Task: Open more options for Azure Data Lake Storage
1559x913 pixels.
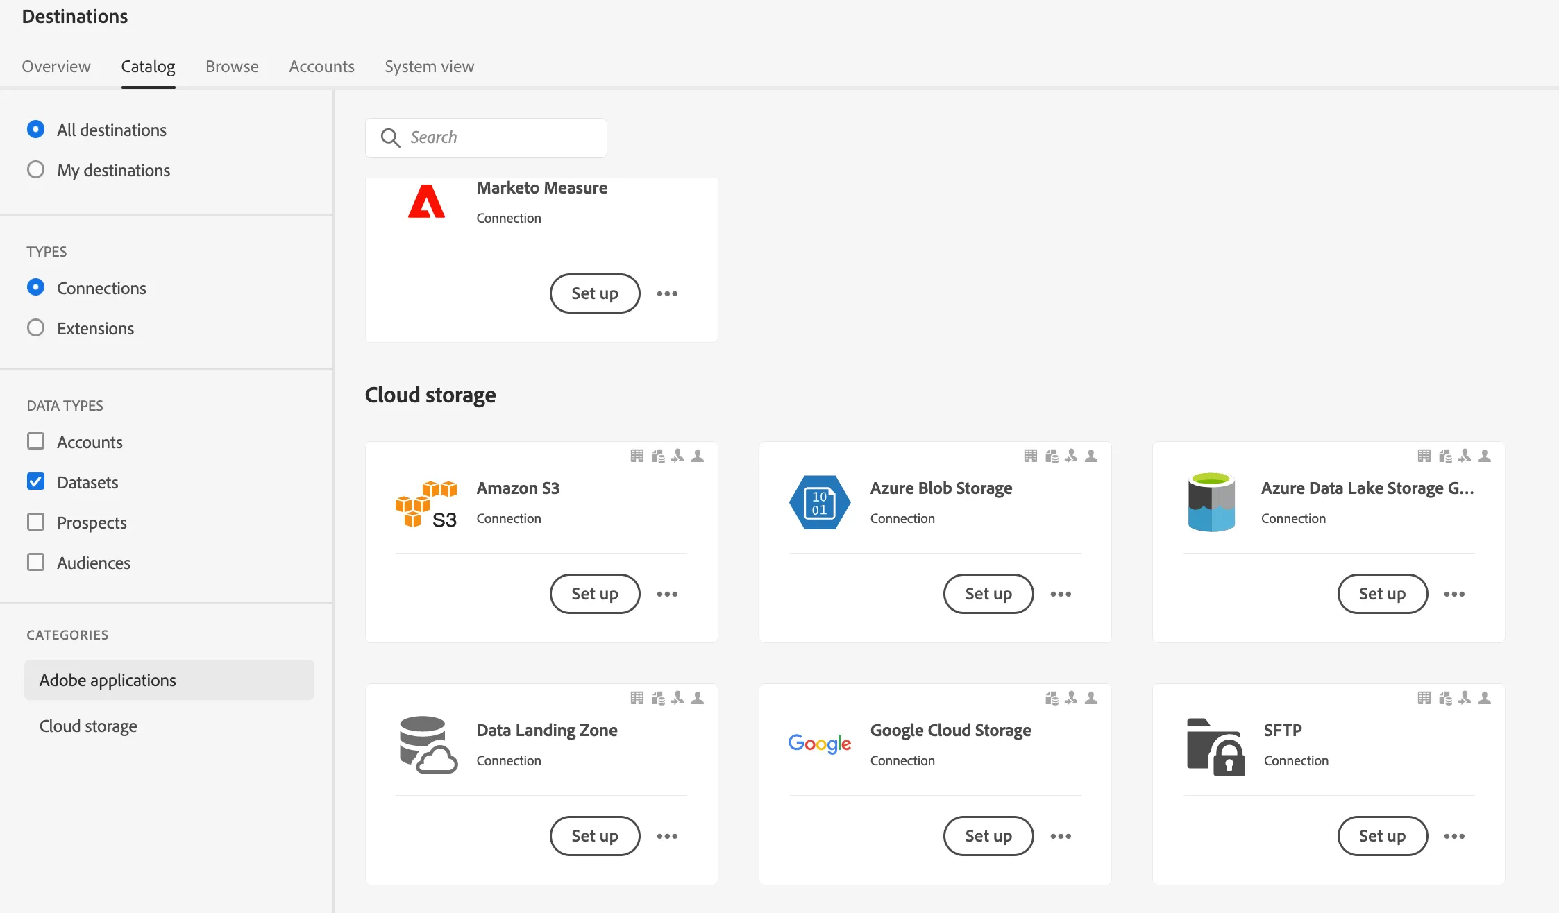Action: pyautogui.click(x=1454, y=594)
